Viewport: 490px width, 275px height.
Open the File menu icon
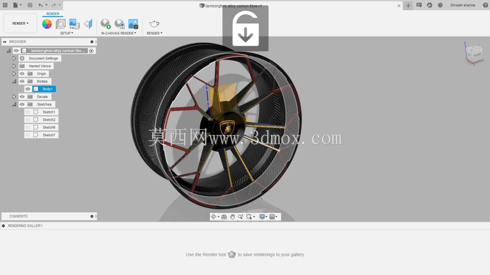[17, 5]
